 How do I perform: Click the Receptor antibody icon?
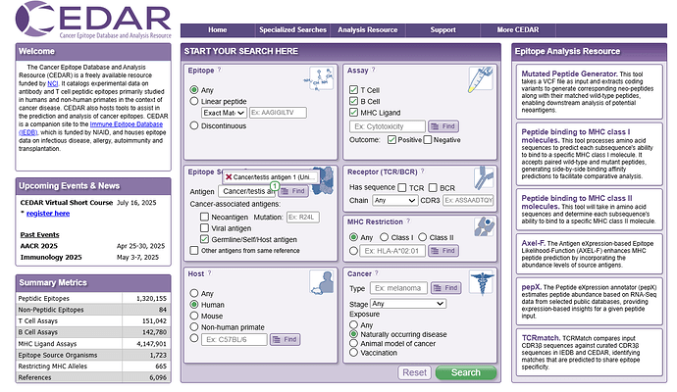[x=484, y=178]
